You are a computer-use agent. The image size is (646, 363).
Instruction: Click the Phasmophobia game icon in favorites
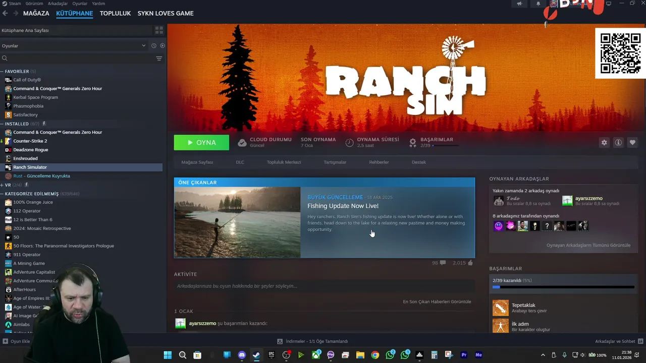[x=8, y=106]
